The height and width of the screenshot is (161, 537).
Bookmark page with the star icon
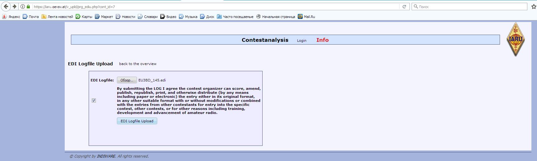[x=534, y=7]
